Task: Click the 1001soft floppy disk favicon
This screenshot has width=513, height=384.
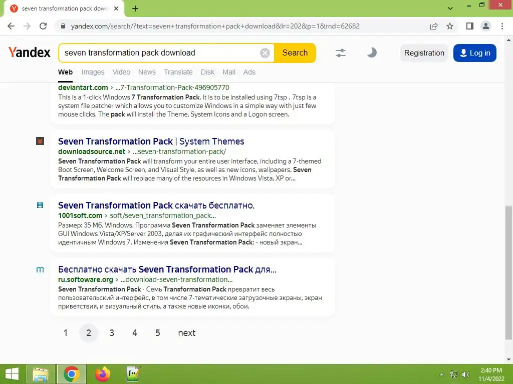Action: tap(40, 205)
